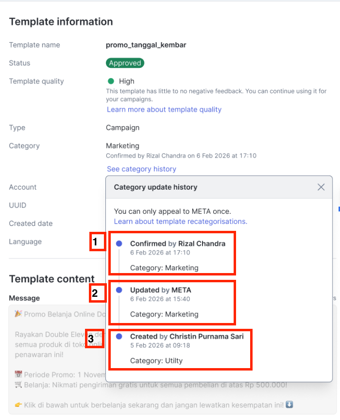Click the annotation box numbered 1
340x420 pixels.
97,242
